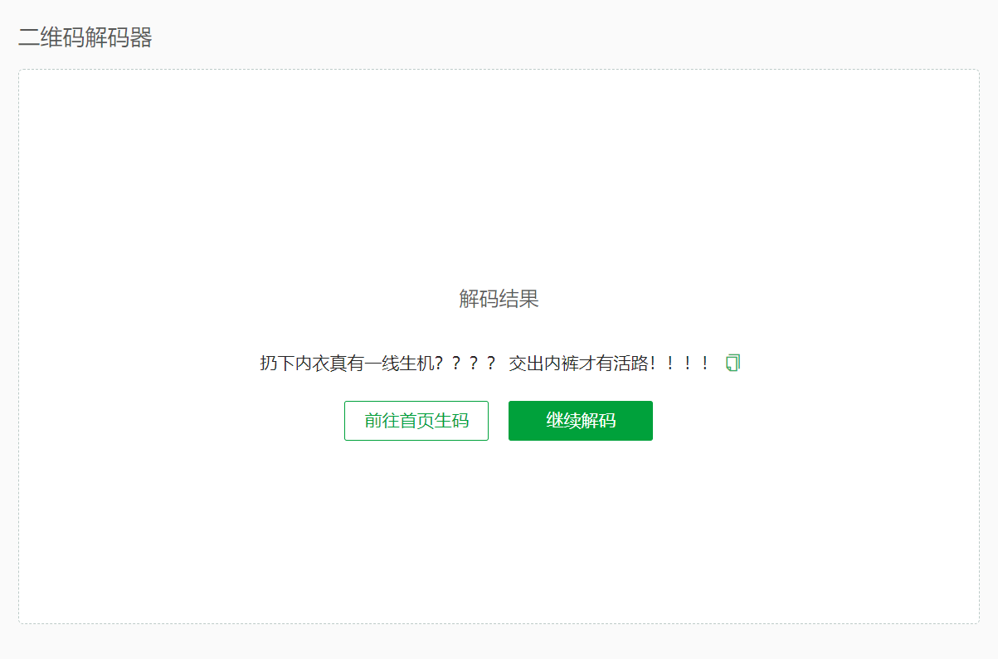Select the 解码结果 label above the result
Screen dimensions: 998x659
[x=499, y=299]
